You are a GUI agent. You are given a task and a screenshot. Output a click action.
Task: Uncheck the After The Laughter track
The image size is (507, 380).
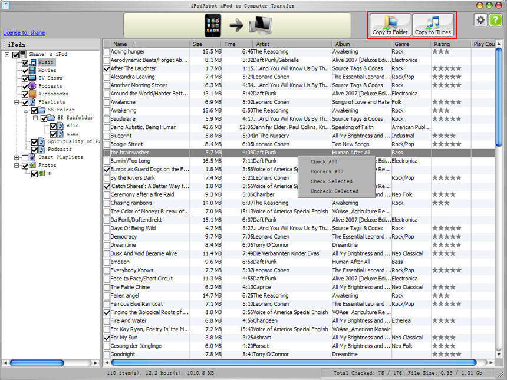(x=107, y=68)
